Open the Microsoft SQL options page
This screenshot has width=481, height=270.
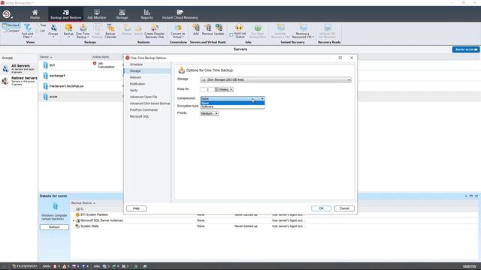click(139, 116)
